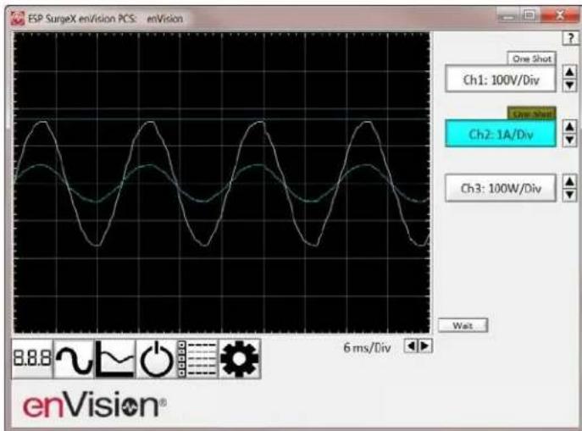Screen dimensions: 582x431
Task: Increase Ch2 amps per division
Action: tap(570, 126)
